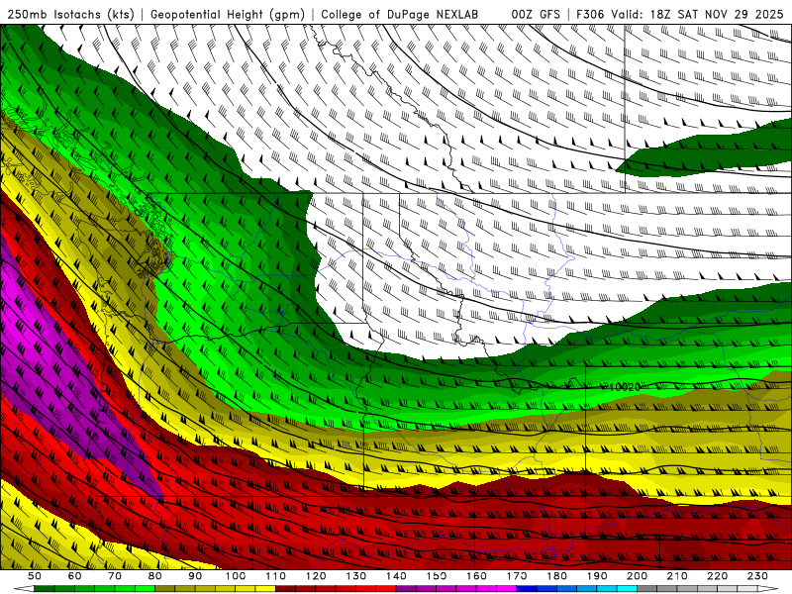Viewport: 792px width, 594px height.
Task: Click the 'College of DuPage NEXLAB' credit text
Action: point(399,14)
